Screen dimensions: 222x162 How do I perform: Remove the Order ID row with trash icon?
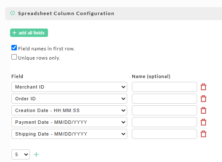[203, 99]
